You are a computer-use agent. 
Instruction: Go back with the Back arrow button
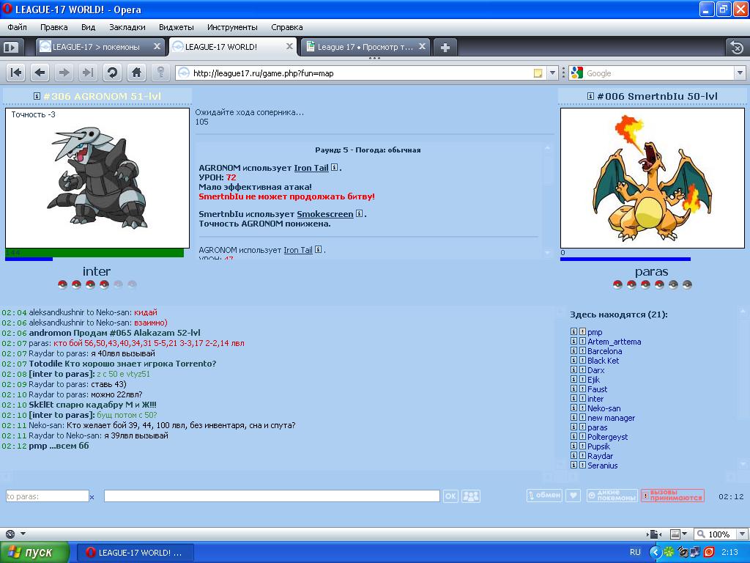tap(40, 73)
